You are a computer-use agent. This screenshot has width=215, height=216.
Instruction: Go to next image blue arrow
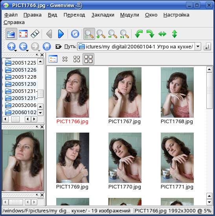coord(61,34)
